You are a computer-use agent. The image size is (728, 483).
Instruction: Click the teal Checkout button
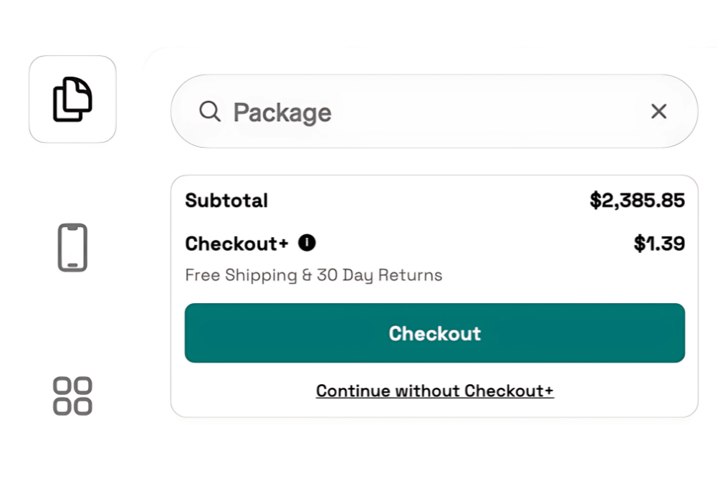tap(434, 333)
